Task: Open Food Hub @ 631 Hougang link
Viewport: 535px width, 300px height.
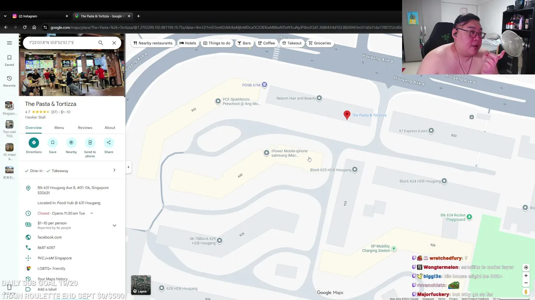Action: point(69,203)
